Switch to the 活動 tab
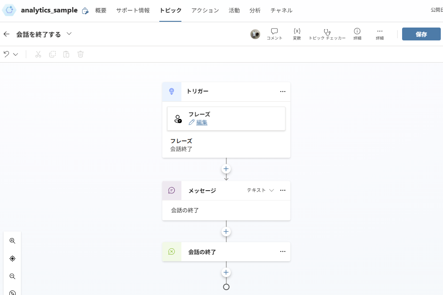 pyautogui.click(x=234, y=11)
